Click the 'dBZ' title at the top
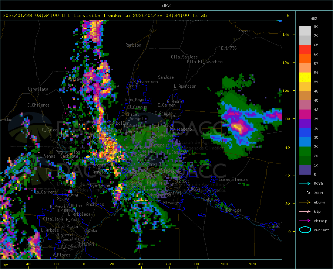 tap(166, 5)
